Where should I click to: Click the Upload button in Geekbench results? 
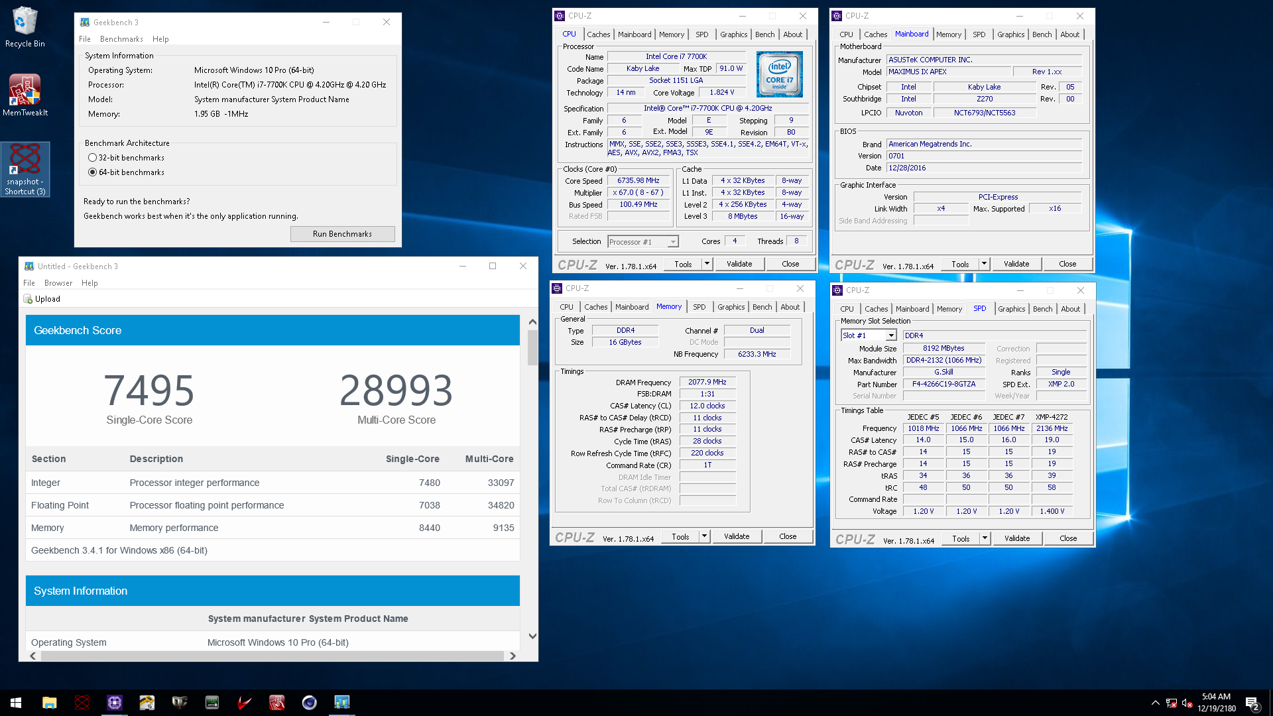(x=42, y=299)
